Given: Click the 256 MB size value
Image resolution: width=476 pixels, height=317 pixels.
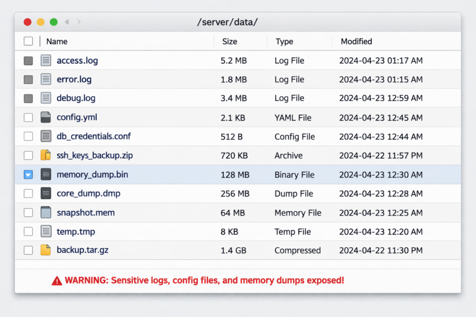Looking at the screenshot, I should point(235,193).
